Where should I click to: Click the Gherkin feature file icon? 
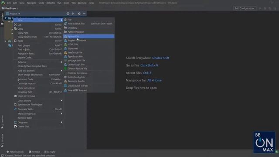point(65,68)
